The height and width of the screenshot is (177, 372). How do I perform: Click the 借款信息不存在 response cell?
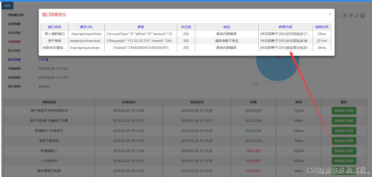click(227, 41)
